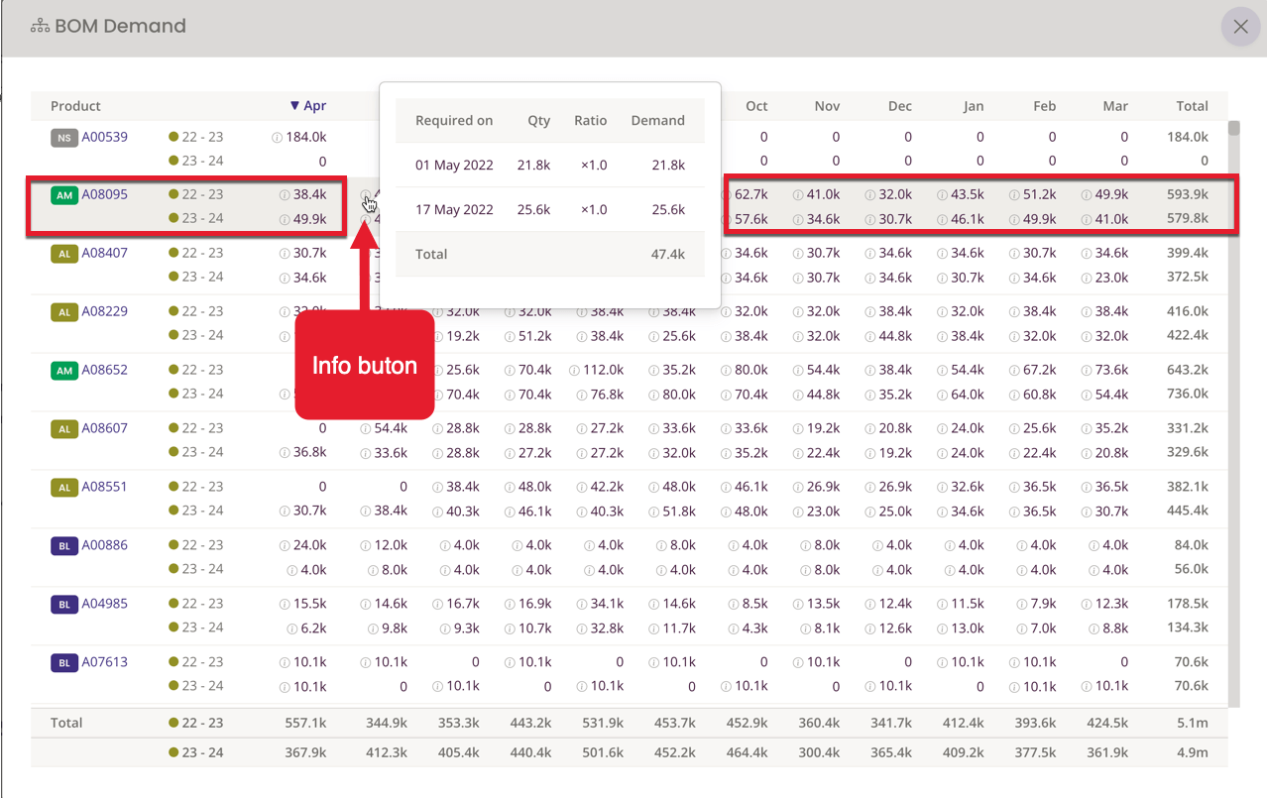1267x798 pixels.
Task: Open info icon next to A04985 value 15.5k
Action: (x=285, y=605)
